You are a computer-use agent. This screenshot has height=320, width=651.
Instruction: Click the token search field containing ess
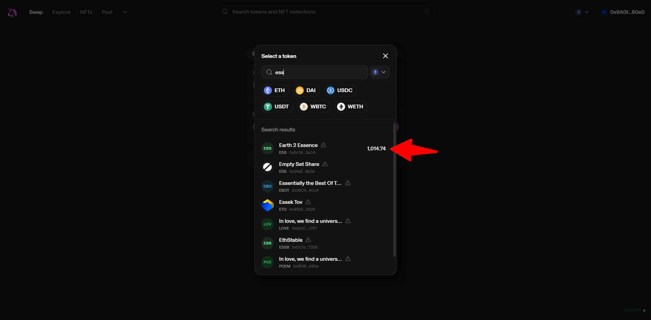(319, 72)
